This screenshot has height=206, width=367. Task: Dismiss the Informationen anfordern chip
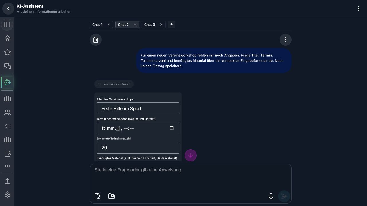(99, 84)
